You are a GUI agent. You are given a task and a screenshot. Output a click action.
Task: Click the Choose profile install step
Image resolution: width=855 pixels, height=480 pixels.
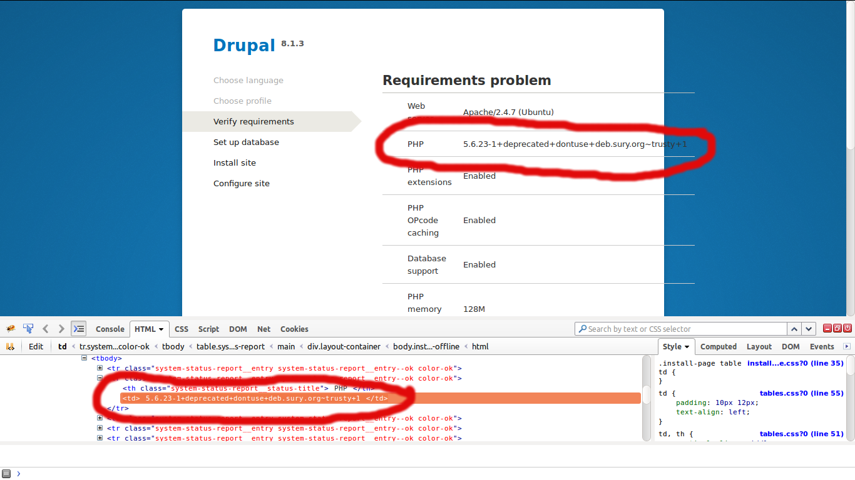[x=242, y=101]
